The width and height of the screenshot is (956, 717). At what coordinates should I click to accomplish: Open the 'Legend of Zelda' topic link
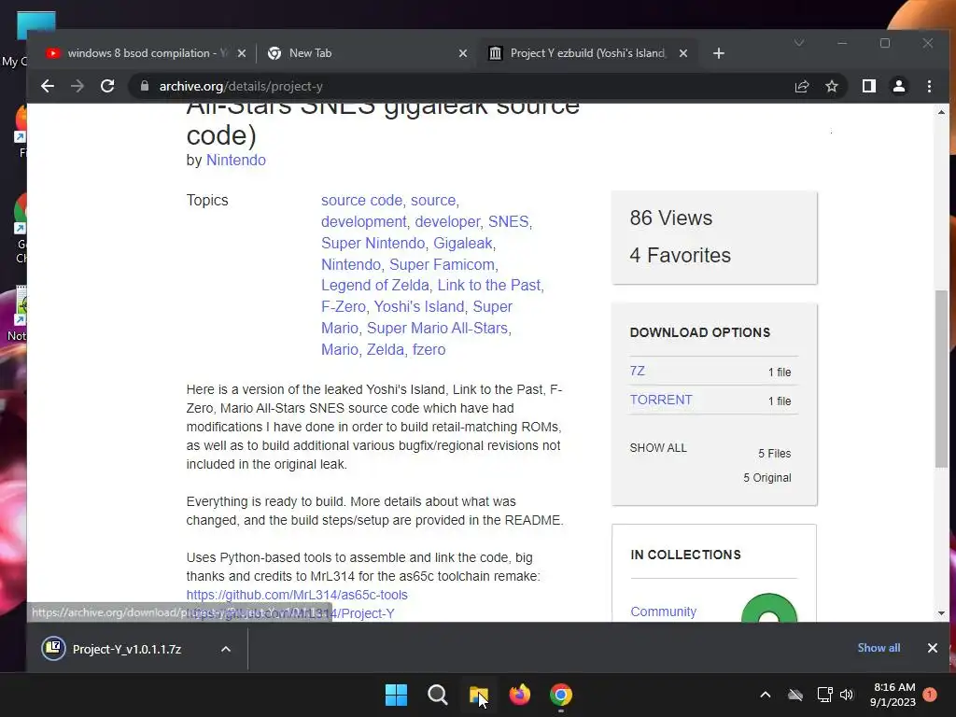tap(375, 286)
